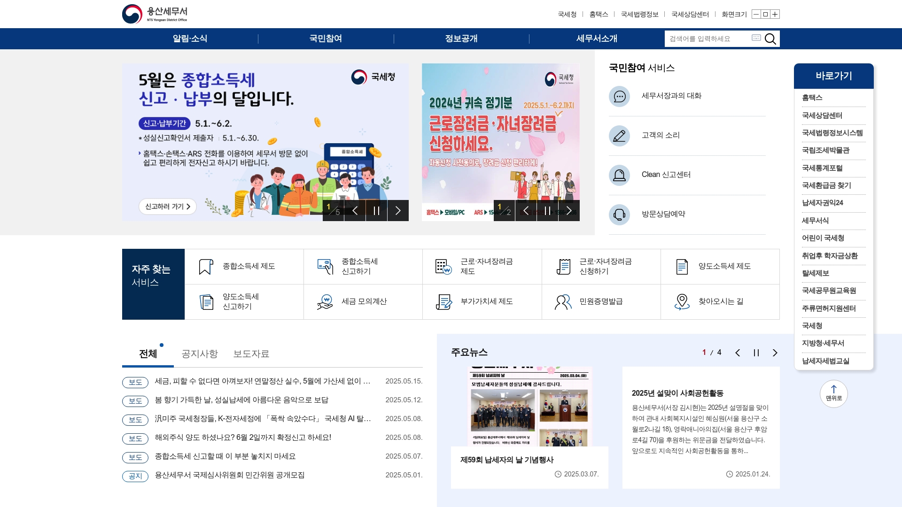Open the 국세청 top link
902x507 pixels.
567,15
